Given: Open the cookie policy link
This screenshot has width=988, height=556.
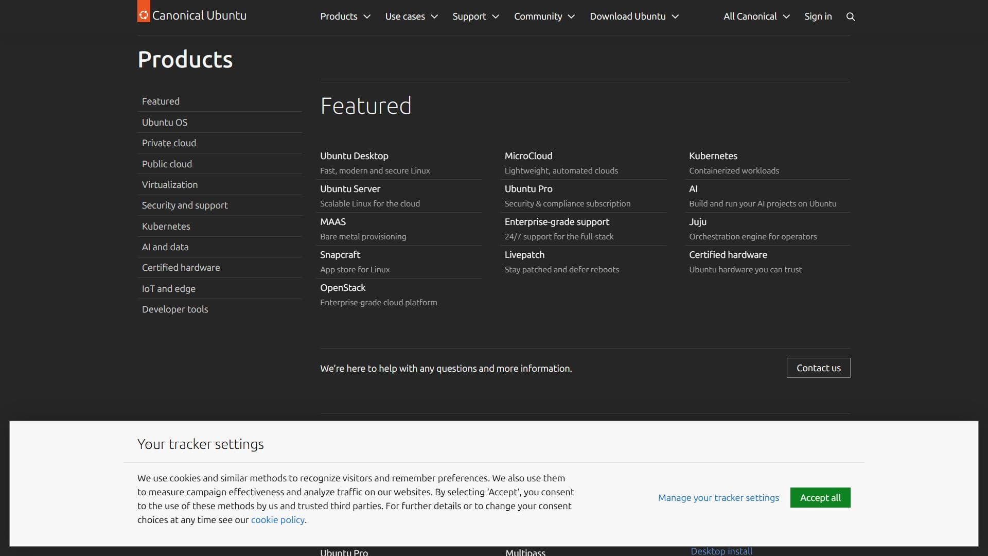Looking at the screenshot, I should click(x=278, y=520).
